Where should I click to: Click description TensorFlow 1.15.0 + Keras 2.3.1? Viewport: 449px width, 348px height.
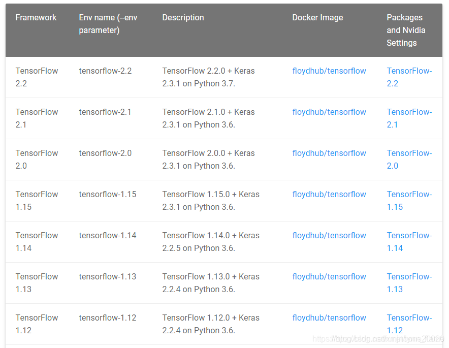[x=211, y=201]
